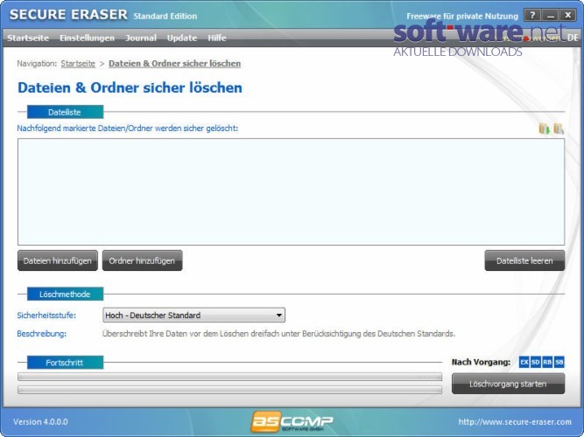This screenshot has height=437, width=584.
Task: Open the secure-eraser.com website link
Action: [515, 422]
